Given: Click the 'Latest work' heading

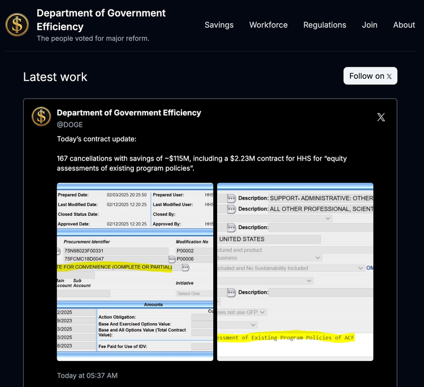Looking at the screenshot, I should tap(55, 77).
